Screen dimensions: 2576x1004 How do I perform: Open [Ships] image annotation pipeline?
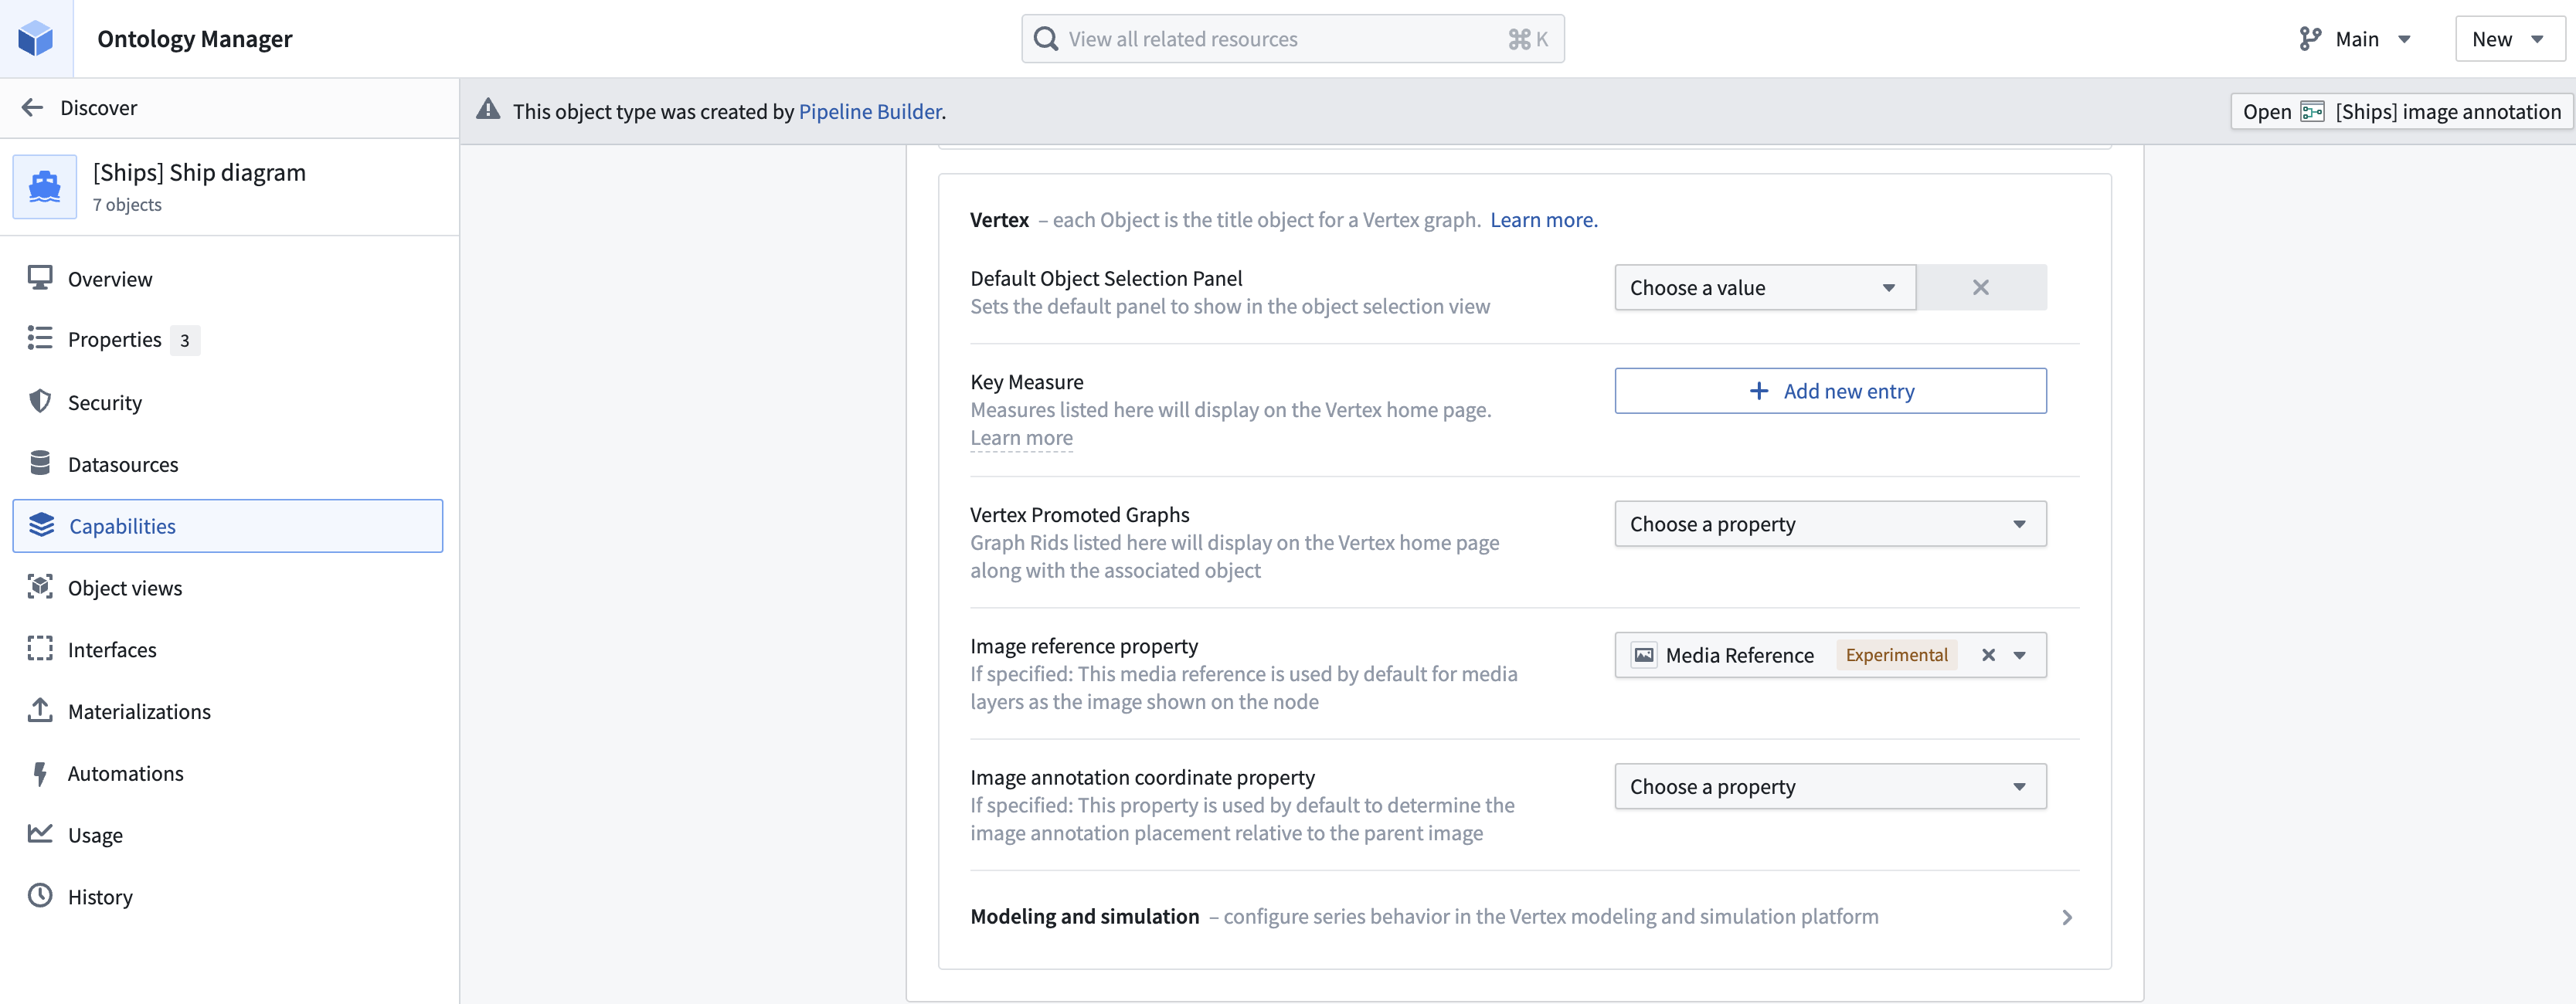(2401, 112)
